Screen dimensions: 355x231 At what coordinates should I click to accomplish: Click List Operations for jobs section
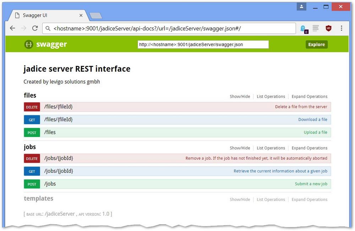pyautogui.click(x=271, y=148)
